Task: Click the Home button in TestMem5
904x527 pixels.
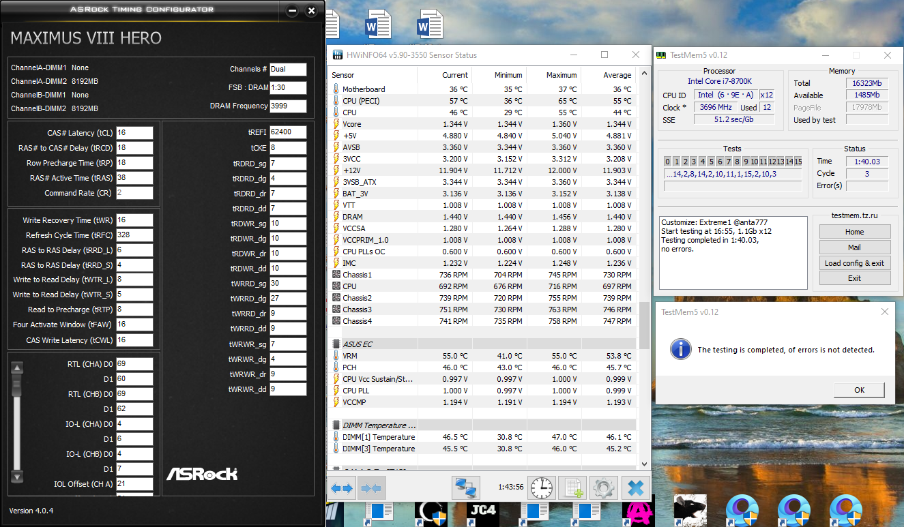Action: coord(855,232)
